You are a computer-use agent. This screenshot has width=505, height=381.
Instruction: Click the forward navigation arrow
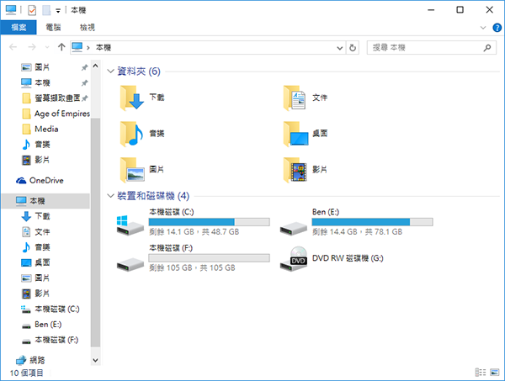(32, 47)
